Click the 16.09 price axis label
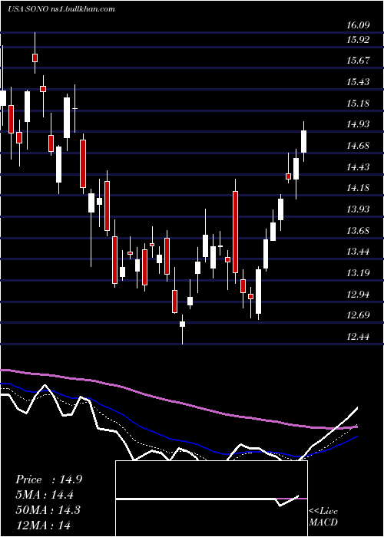Screen dimensions: 384x537 point(358,25)
